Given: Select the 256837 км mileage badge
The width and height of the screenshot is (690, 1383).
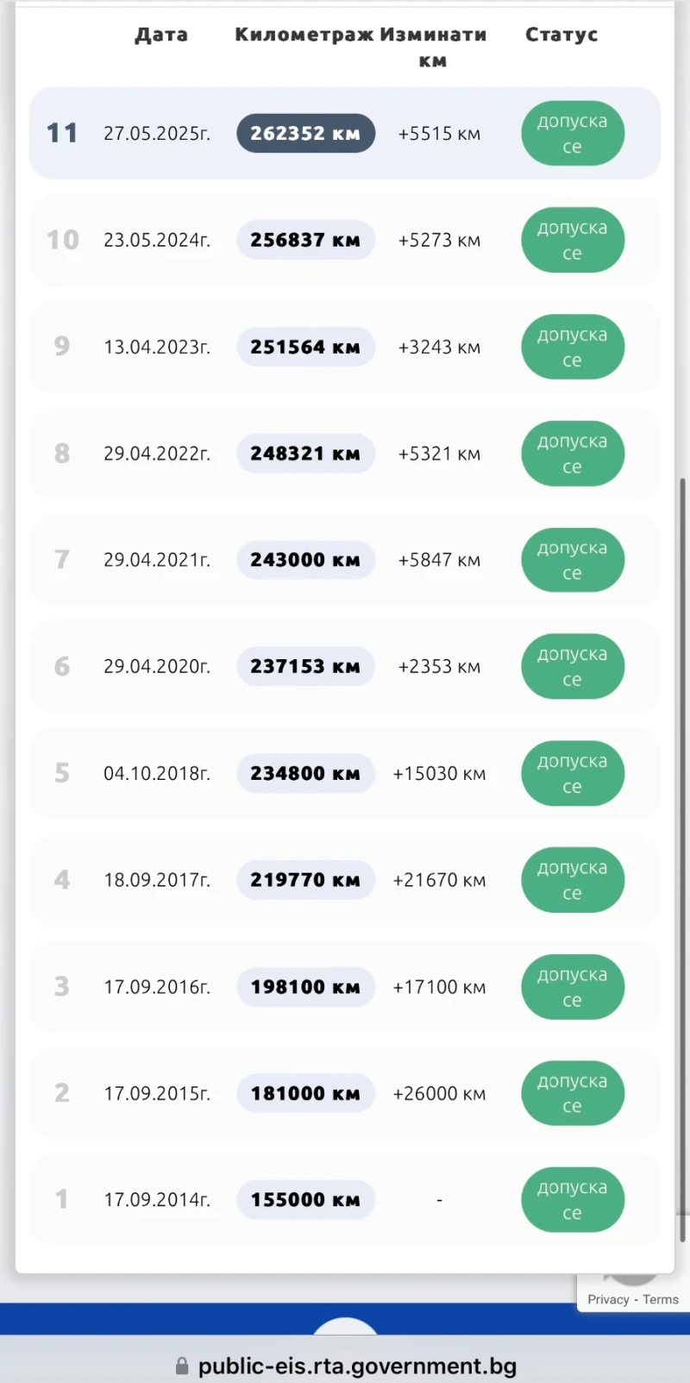Looking at the screenshot, I should 305,240.
